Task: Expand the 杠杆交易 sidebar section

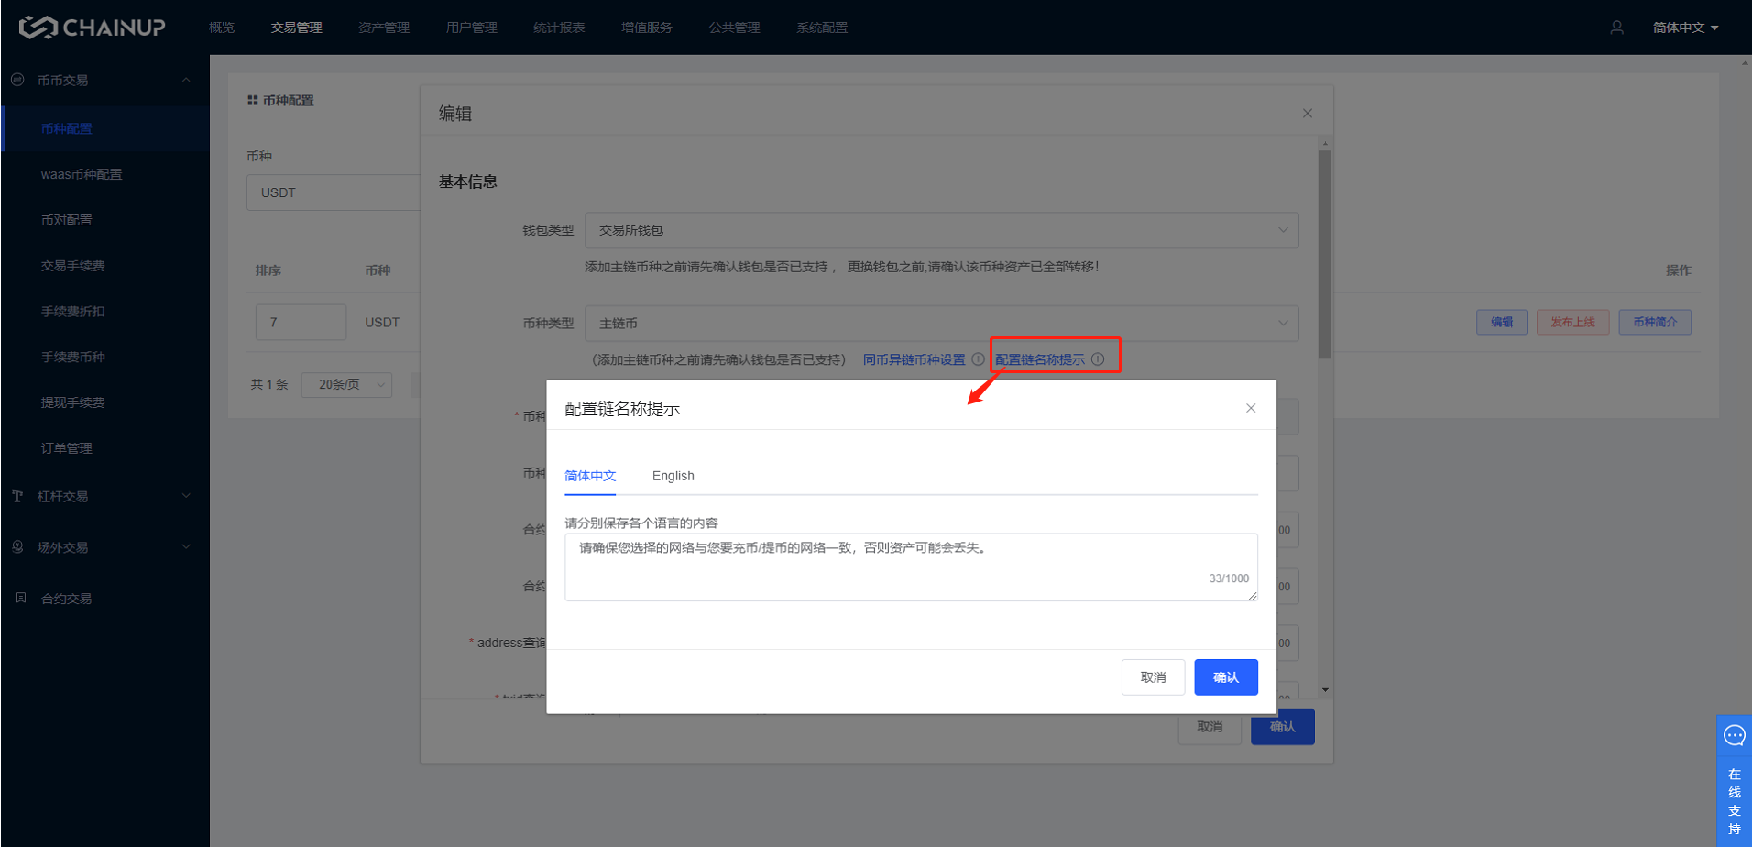Action: click(101, 496)
